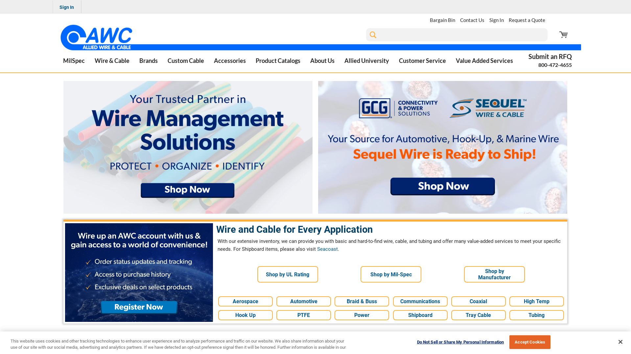Select the Automotive category

point(304,302)
